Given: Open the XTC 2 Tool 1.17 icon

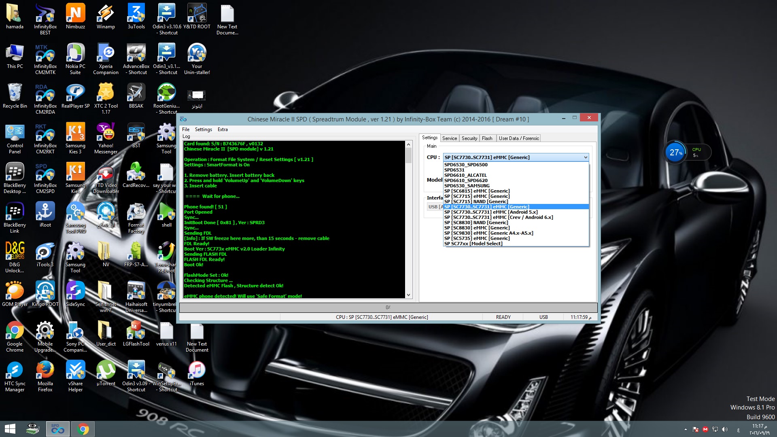Looking at the screenshot, I should [106, 98].
